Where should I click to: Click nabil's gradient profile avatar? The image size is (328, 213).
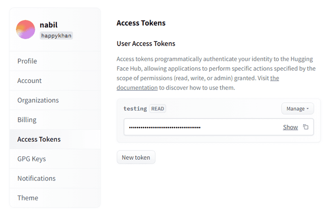tap(25, 30)
